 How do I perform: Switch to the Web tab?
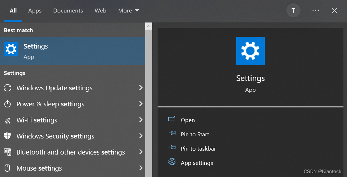(x=100, y=11)
